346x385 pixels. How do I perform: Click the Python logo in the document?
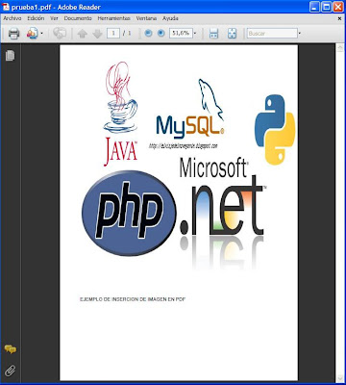click(275, 130)
